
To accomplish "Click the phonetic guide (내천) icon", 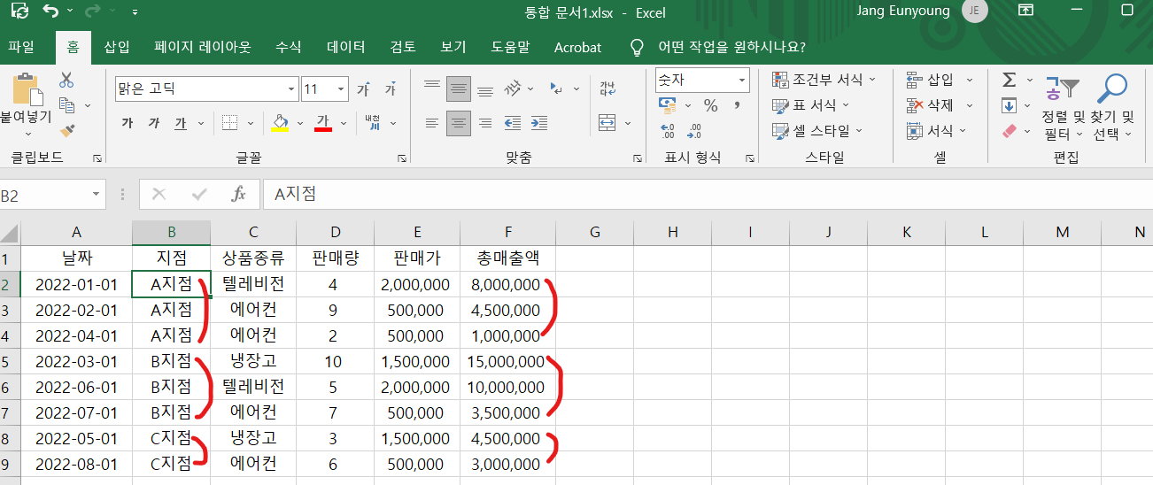I will [373, 123].
